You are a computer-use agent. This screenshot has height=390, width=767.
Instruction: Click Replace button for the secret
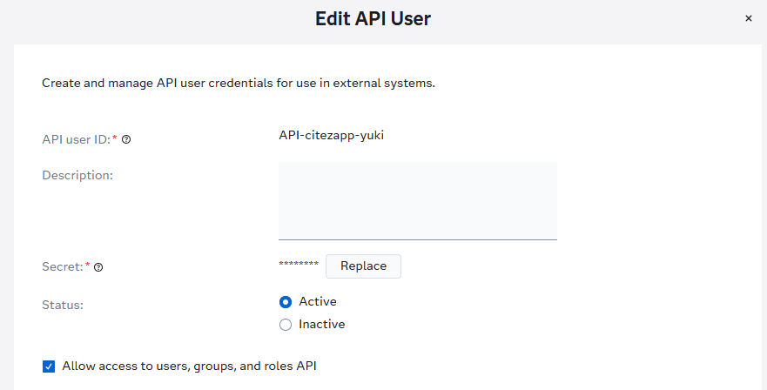tap(363, 266)
